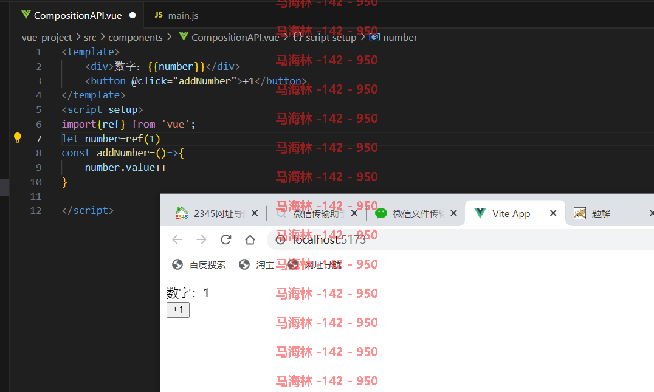Reload the localhost page

[x=225, y=239]
